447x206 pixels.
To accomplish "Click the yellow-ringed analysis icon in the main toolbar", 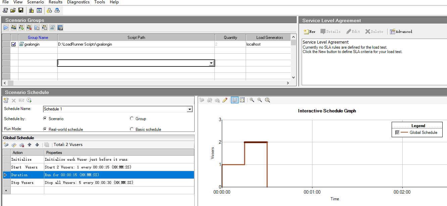I will click(x=49, y=10).
